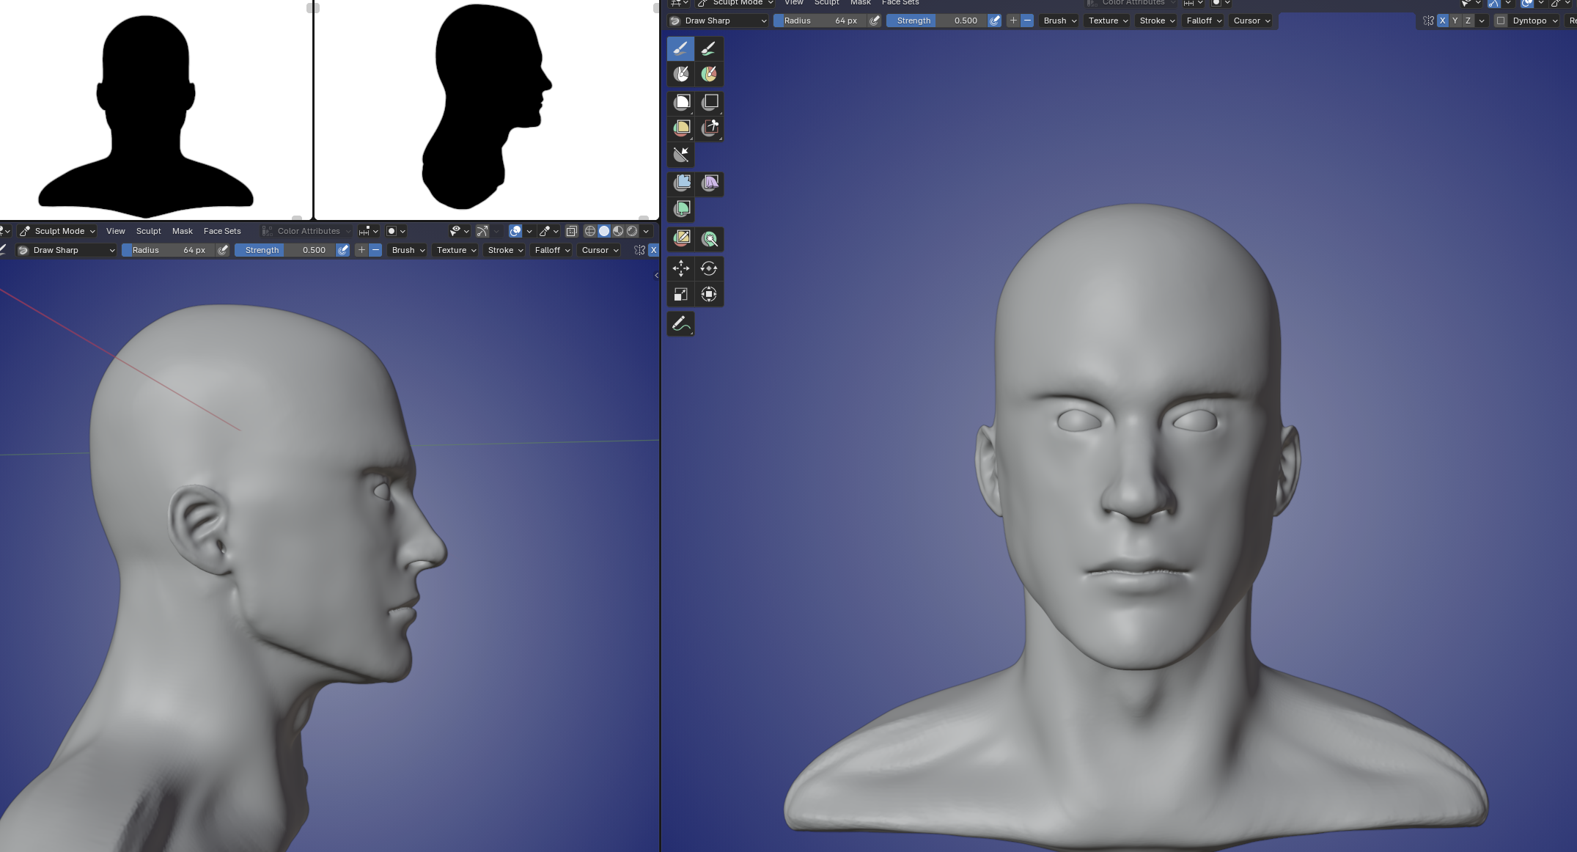Select the Box Hide tool
Image resolution: width=1577 pixels, height=852 pixels.
[710, 102]
